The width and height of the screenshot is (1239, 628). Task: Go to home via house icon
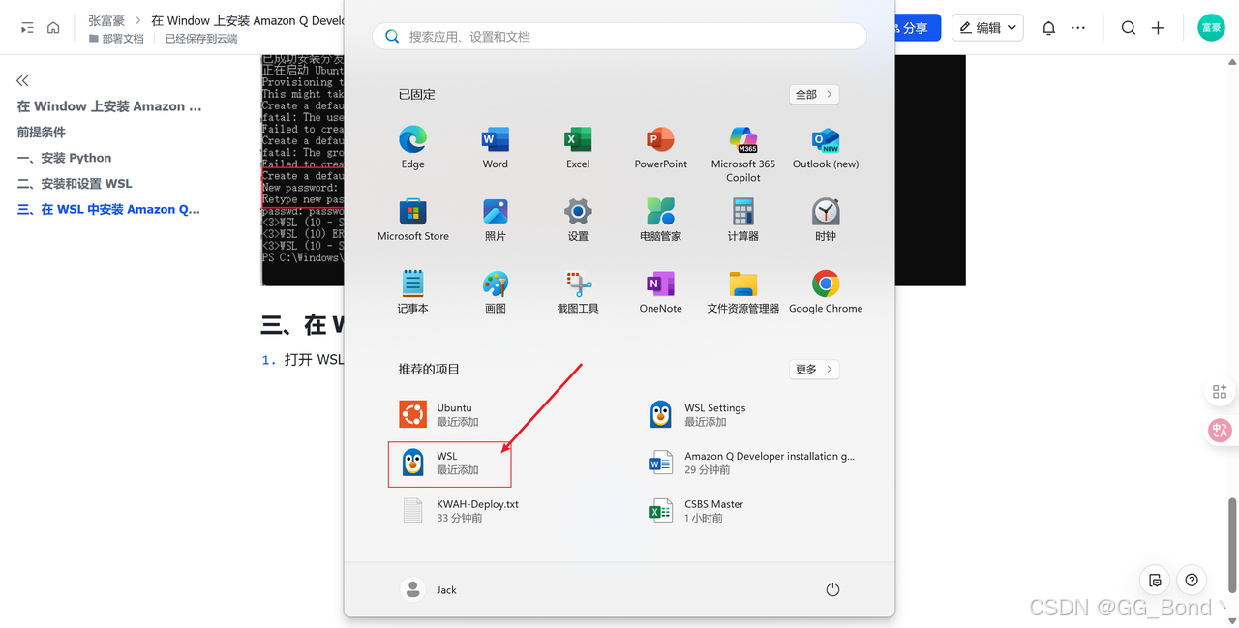[x=53, y=28]
